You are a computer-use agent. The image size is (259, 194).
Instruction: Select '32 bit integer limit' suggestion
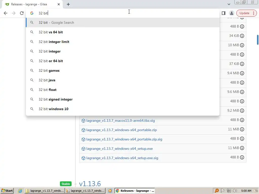click(x=123, y=42)
